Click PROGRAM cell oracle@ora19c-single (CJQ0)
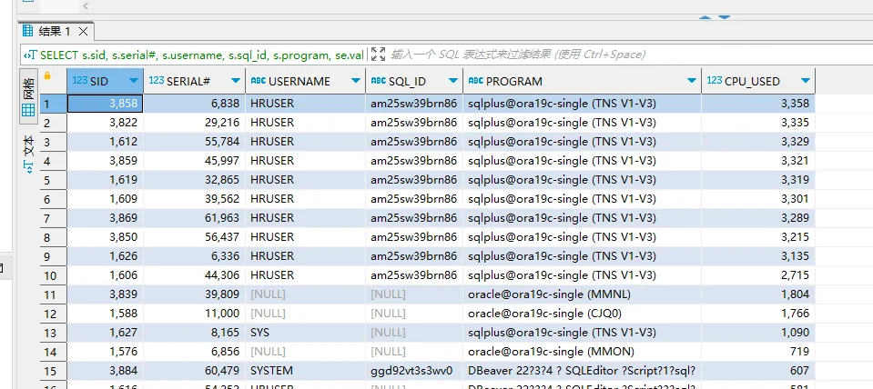The width and height of the screenshot is (873, 389). coord(582,314)
